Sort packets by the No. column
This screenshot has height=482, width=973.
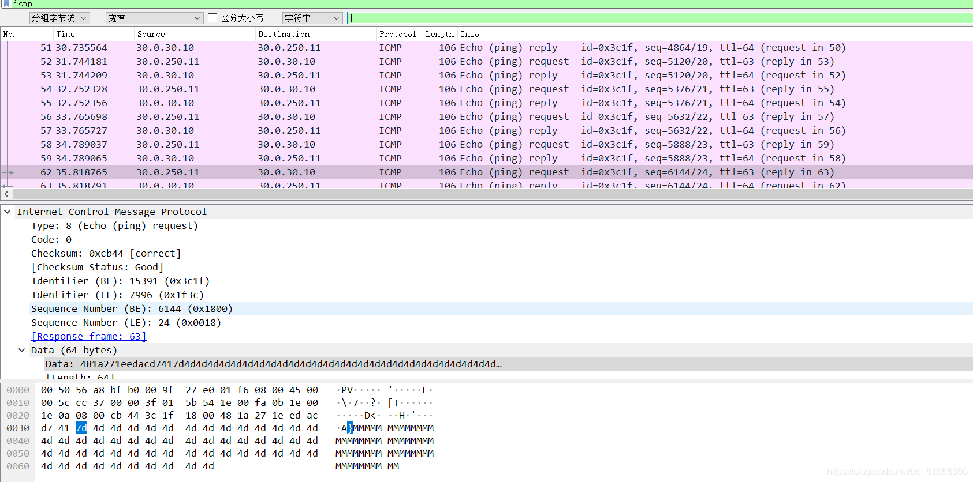(x=27, y=34)
